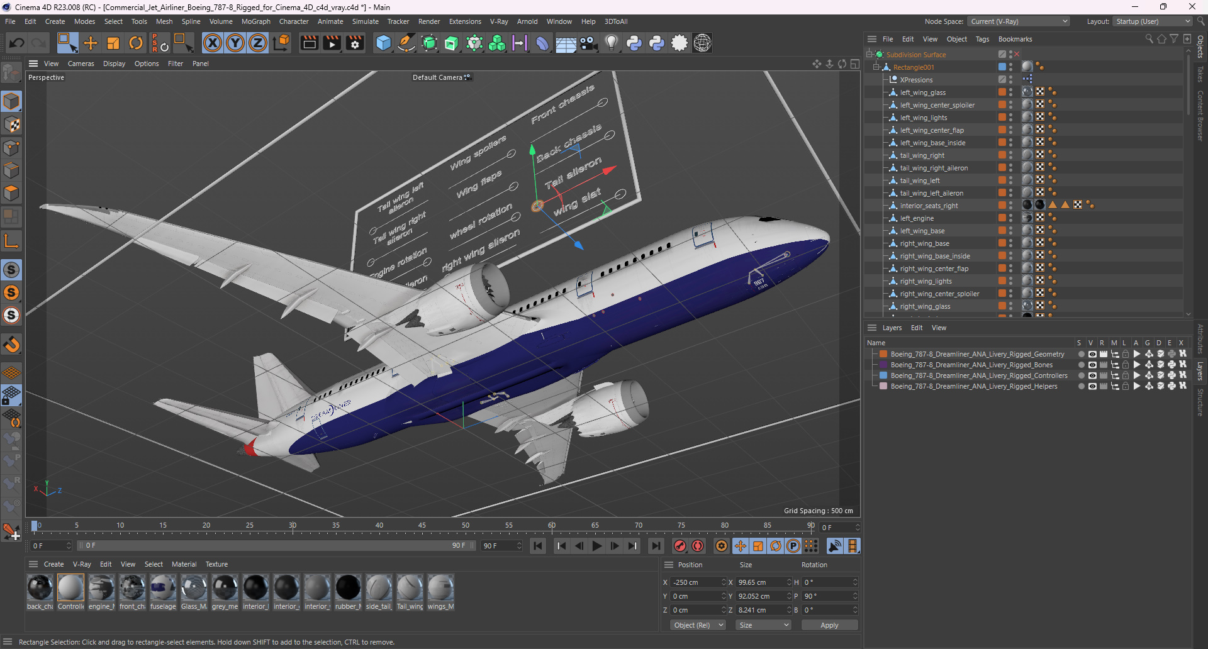
Task: Toggle visibility eye for Rigged_Geometry layer
Action: click(1092, 354)
